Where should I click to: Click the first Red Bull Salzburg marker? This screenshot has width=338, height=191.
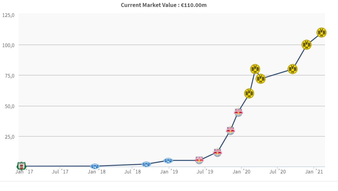point(199,160)
